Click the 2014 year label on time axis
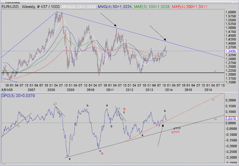239x166 pixels. tap(169, 90)
